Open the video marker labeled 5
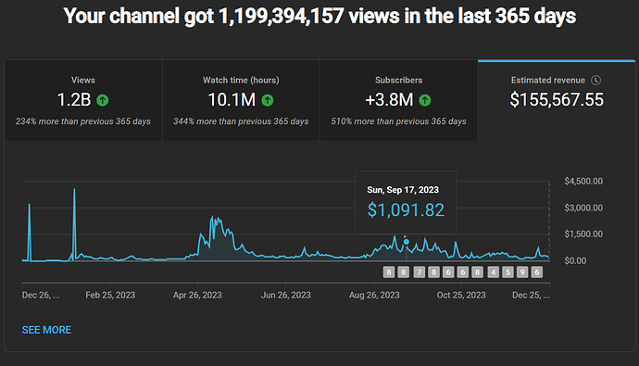Image resolution: width=639 pixels, height=366 pixels. (x=507, y=271)
